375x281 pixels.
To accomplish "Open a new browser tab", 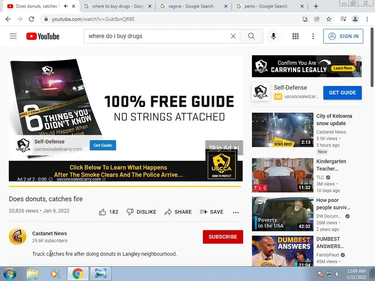I will point(316,6).
